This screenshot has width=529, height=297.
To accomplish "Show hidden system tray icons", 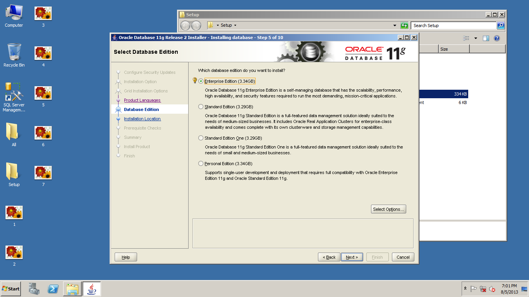I will 465,289.
